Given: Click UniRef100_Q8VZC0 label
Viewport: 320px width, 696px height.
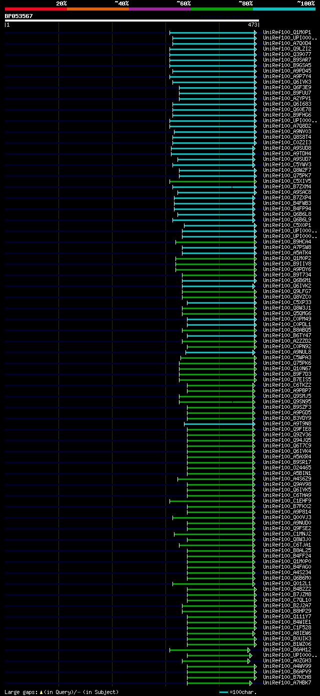Looking at the screenshot, I should click(x=287, y=297).
